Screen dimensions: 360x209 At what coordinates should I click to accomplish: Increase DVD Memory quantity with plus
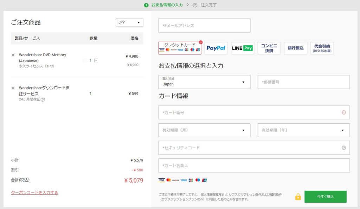click(96, 60)
